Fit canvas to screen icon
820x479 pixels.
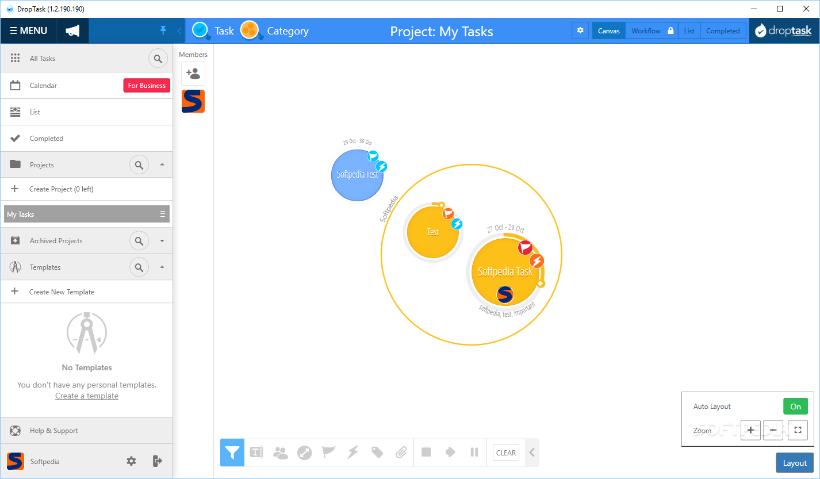tap(798, 430)
